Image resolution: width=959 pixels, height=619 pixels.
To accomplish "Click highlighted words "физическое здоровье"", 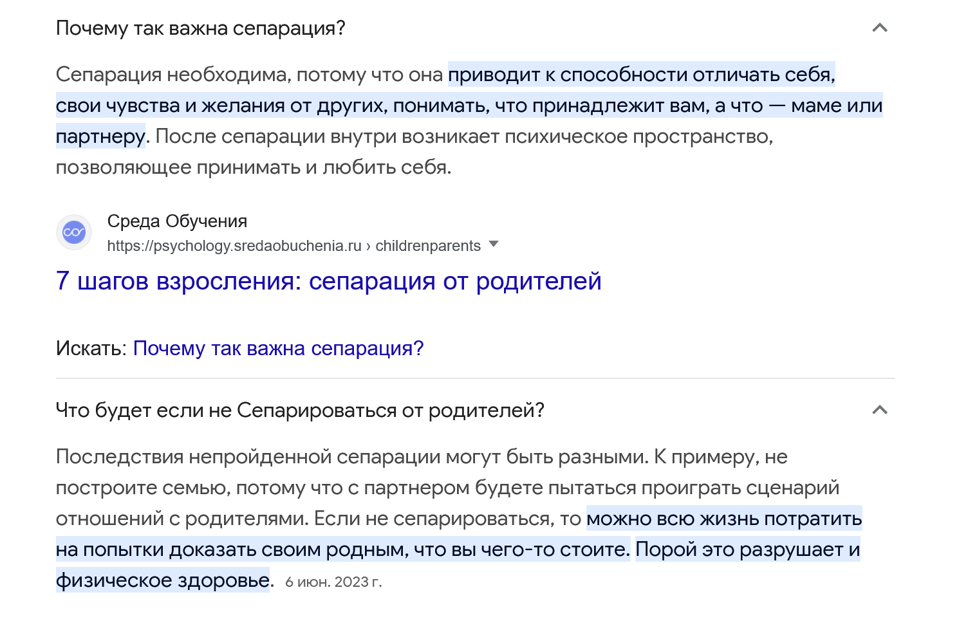I will pos(162,580).
